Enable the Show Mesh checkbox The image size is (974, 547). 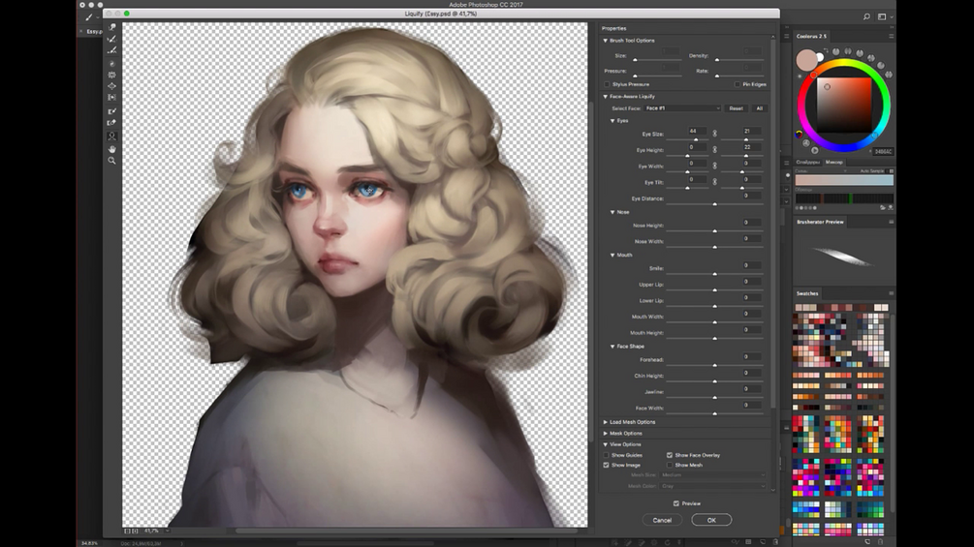click(670, 465)
